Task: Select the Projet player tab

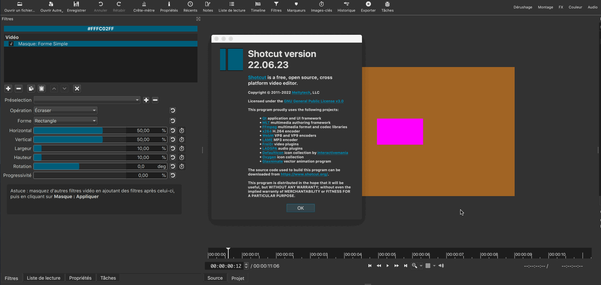Action: pos(238,278)
